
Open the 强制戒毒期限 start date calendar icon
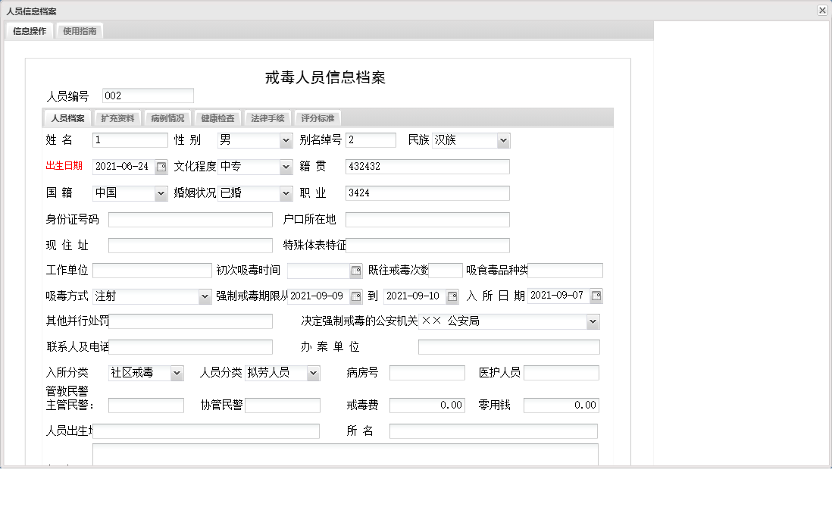(355, 296)
